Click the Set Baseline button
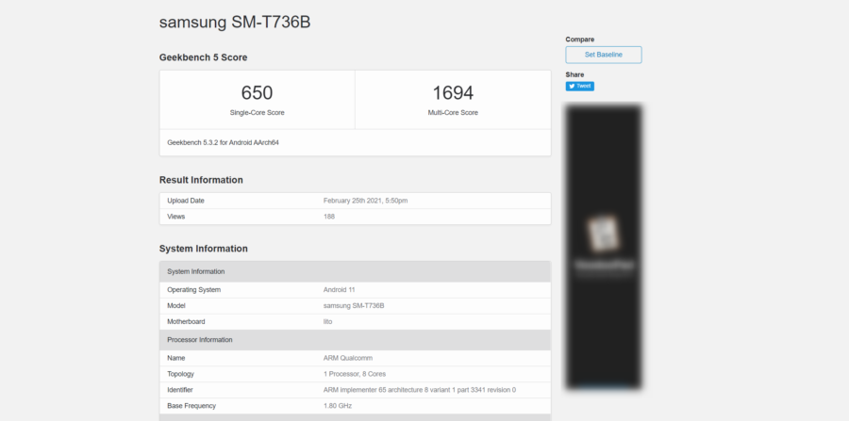849x421 pixels. tap(603, 55)
